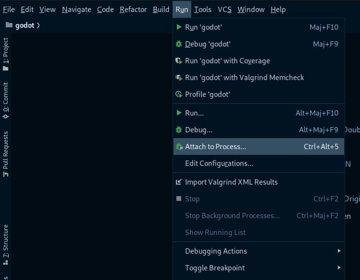The width and height of the screenshot is (360, 280).
Task: Click the godot breadcrumb label
Action: (x=25, y=25)
